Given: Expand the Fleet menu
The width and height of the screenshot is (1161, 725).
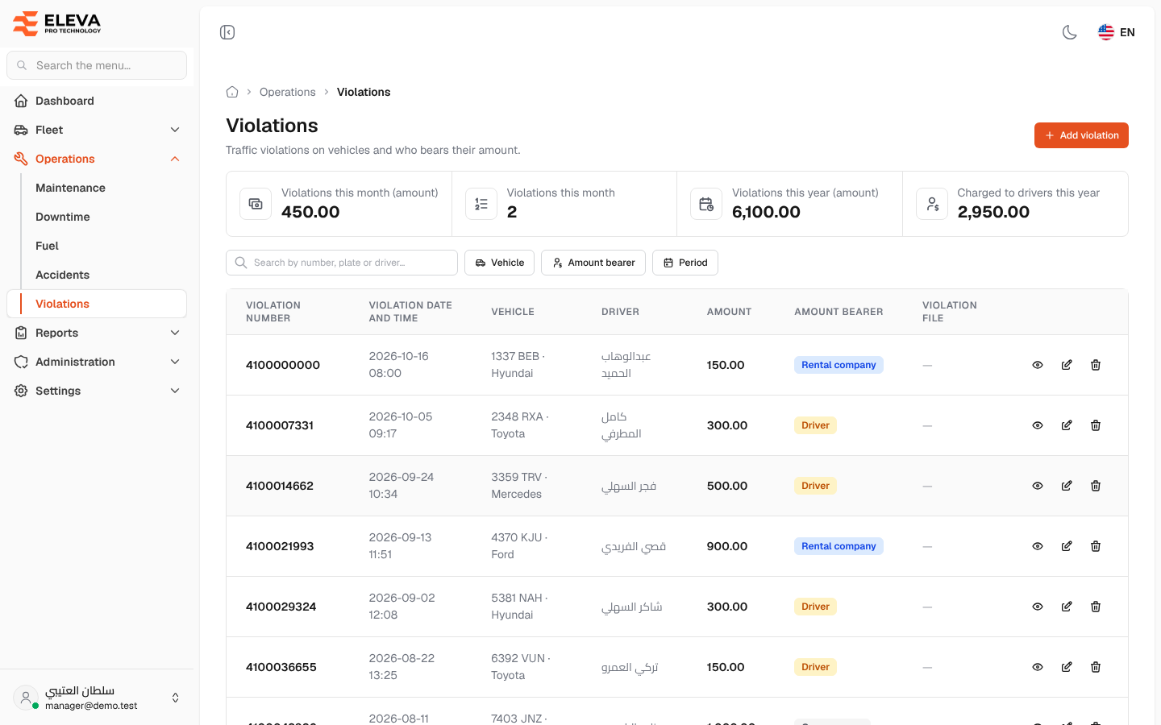Looking at the screenshot, I should (x=97, y=130).
